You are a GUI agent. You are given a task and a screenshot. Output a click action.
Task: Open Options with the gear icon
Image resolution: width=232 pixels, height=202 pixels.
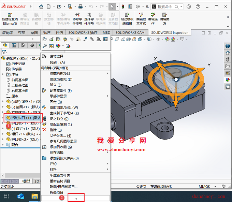[138, 6]
